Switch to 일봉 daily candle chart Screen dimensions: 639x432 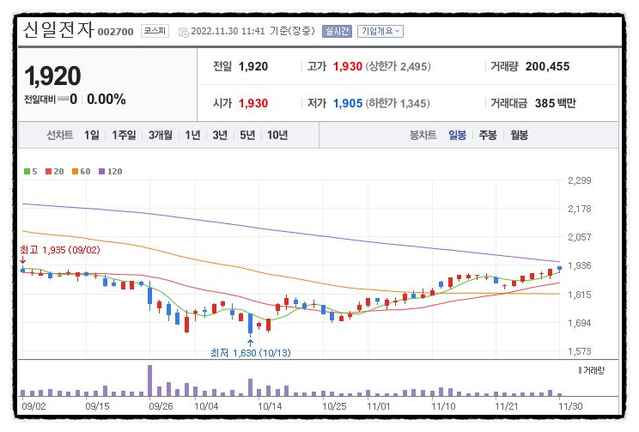pos(457,135)
